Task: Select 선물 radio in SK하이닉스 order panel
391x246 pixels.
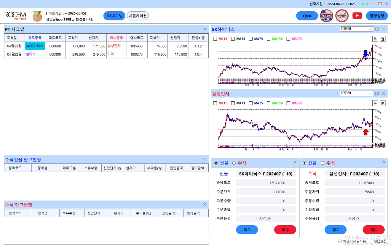Action: (x=216, y=163)
